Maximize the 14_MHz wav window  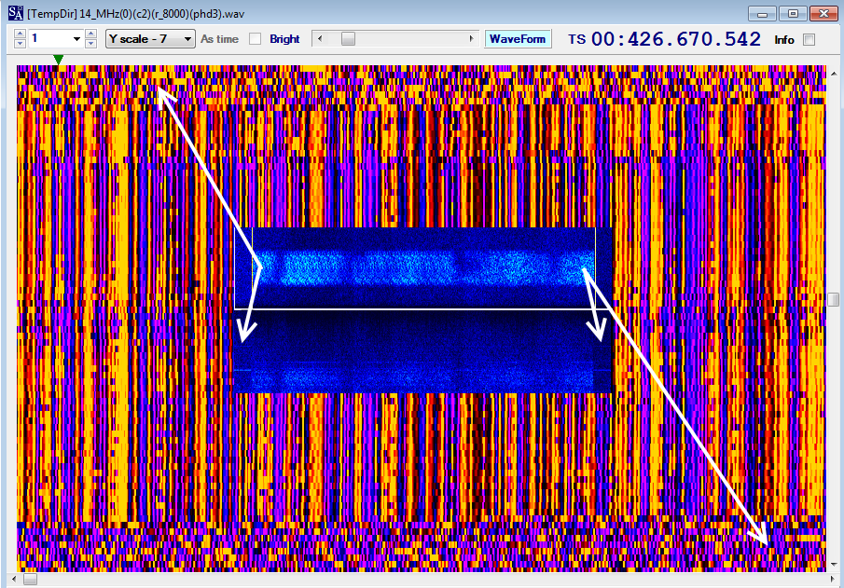click(x=793, y=13)
